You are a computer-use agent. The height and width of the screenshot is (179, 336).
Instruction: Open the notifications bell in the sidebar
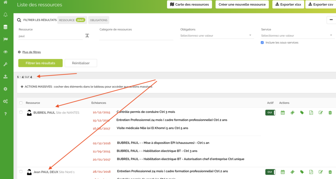coord(6,15)
